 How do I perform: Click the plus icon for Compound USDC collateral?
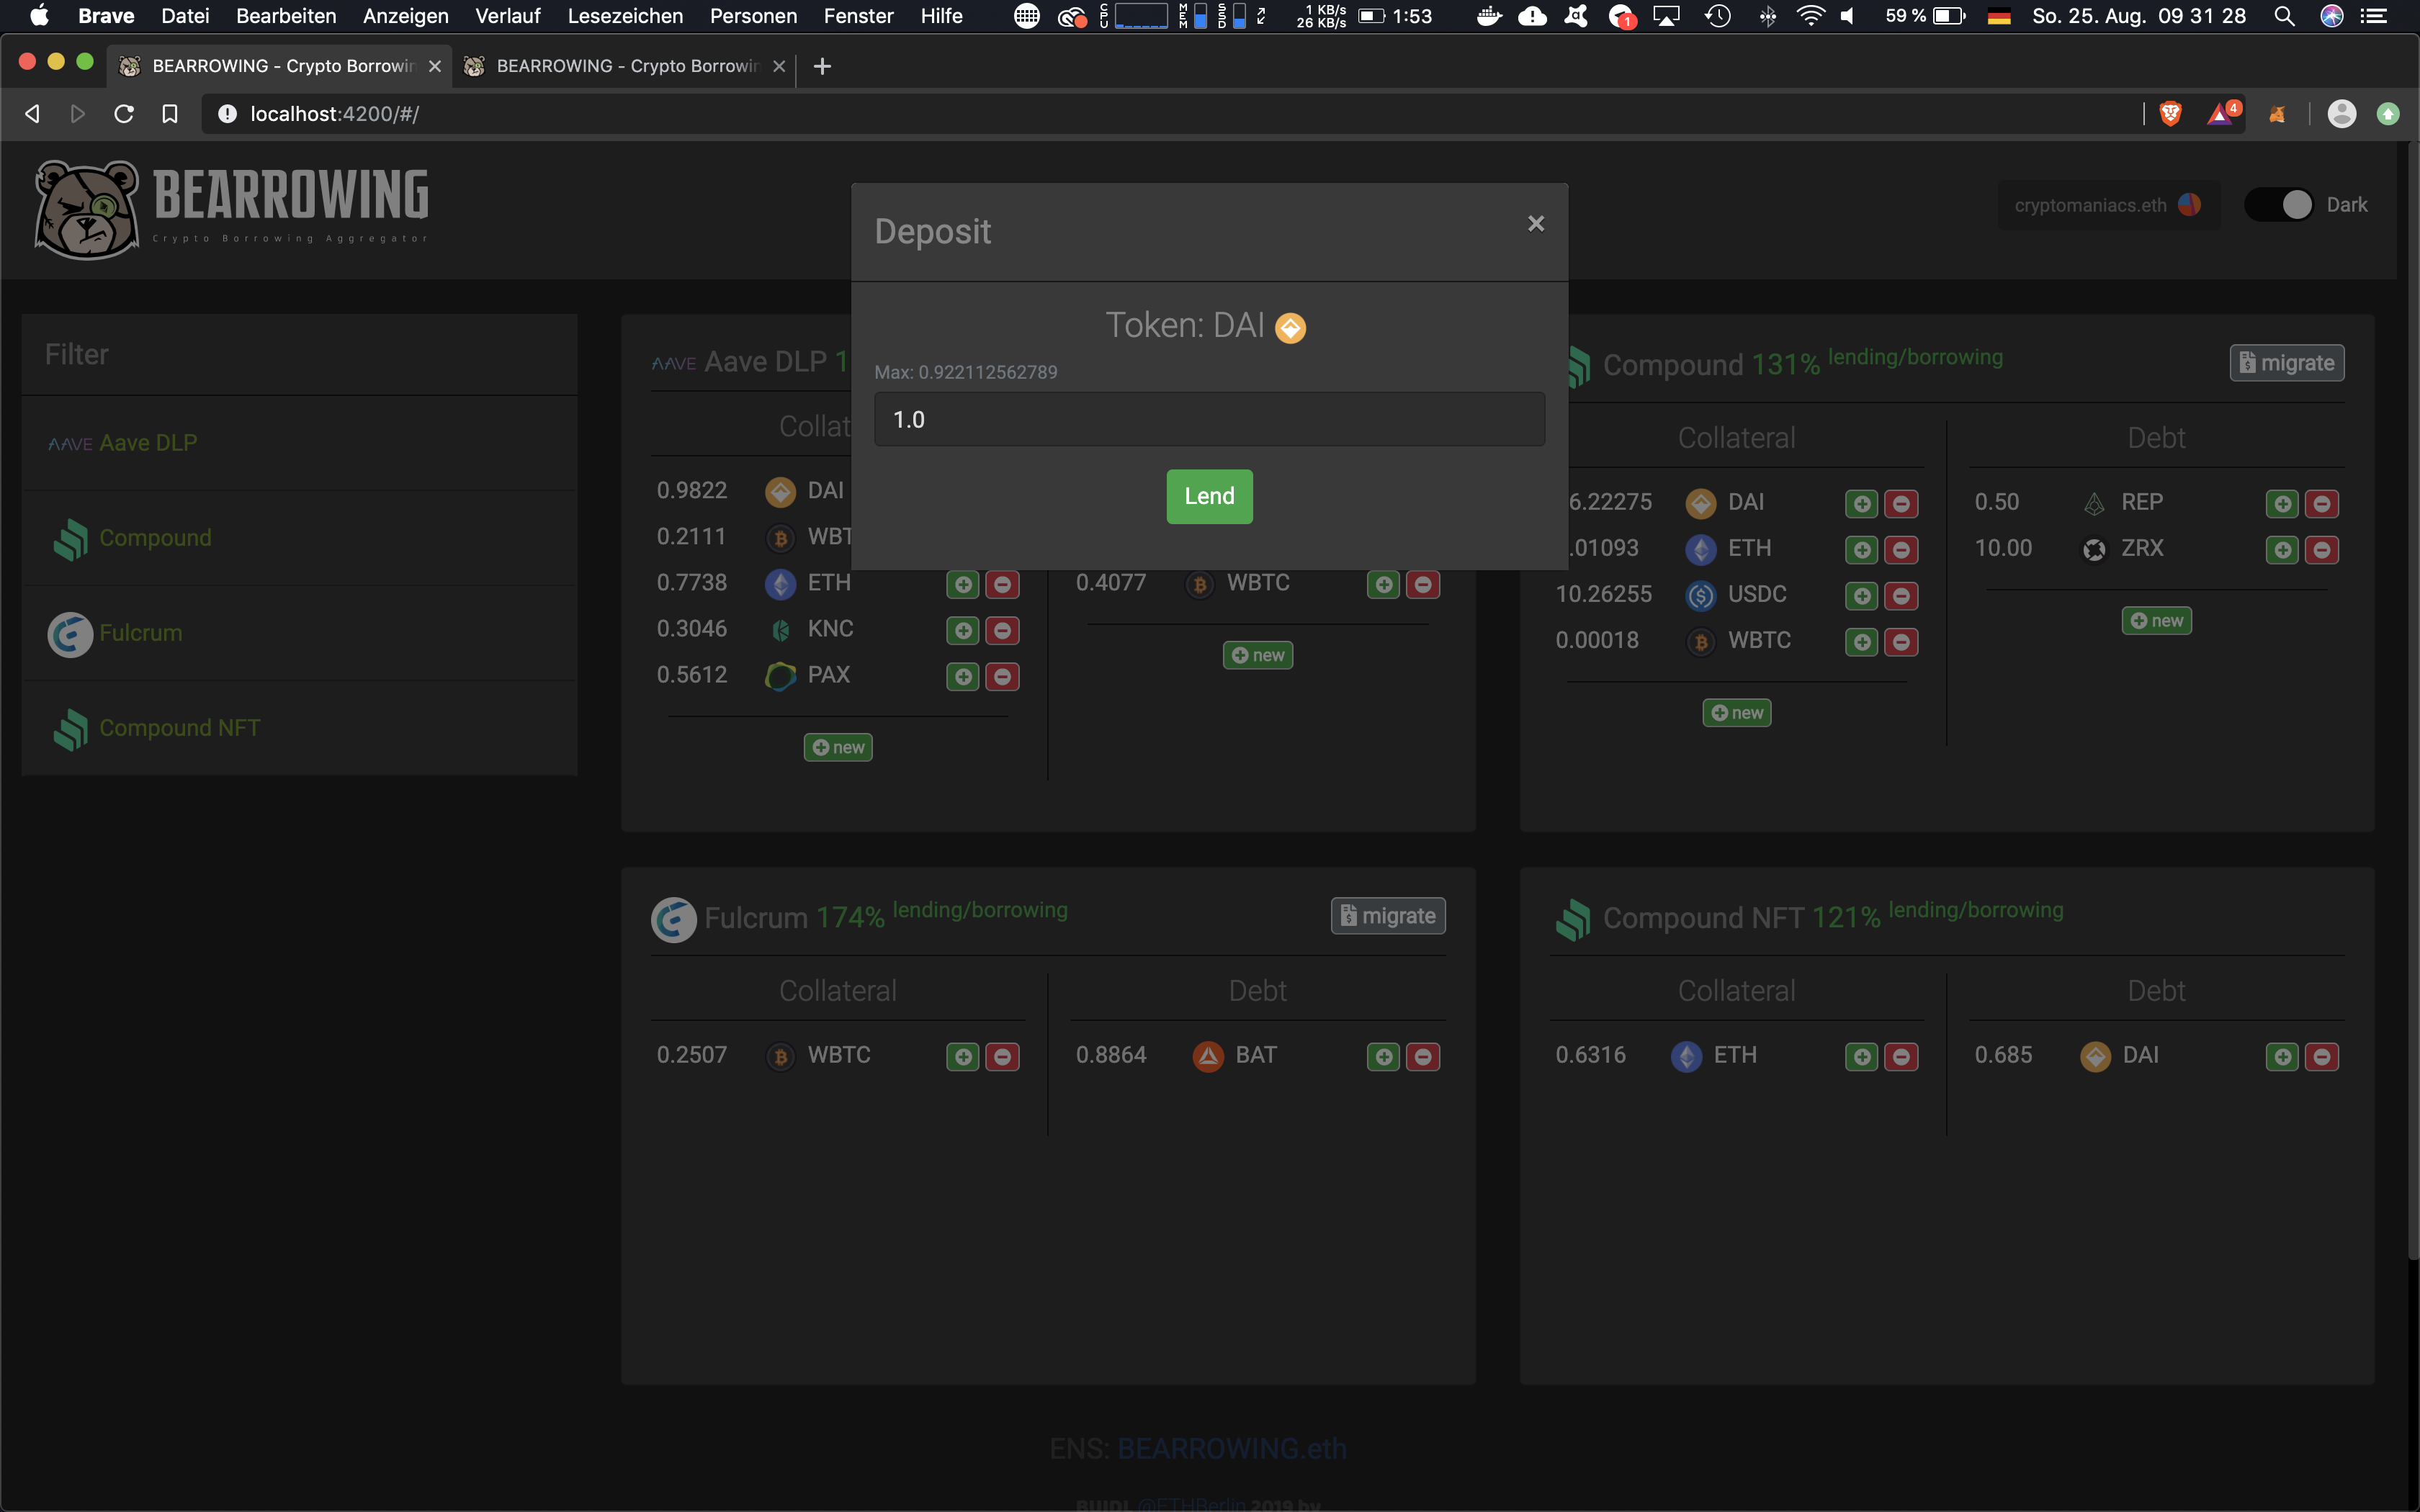tap(1861, 596)
